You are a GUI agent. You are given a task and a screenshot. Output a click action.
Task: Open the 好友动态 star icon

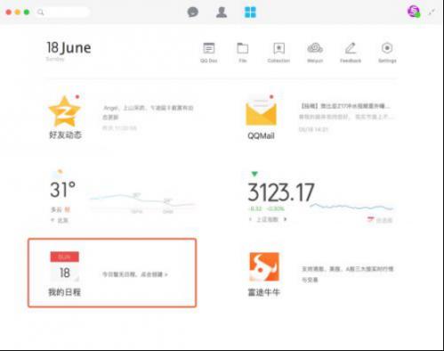(x=64, y=111)
